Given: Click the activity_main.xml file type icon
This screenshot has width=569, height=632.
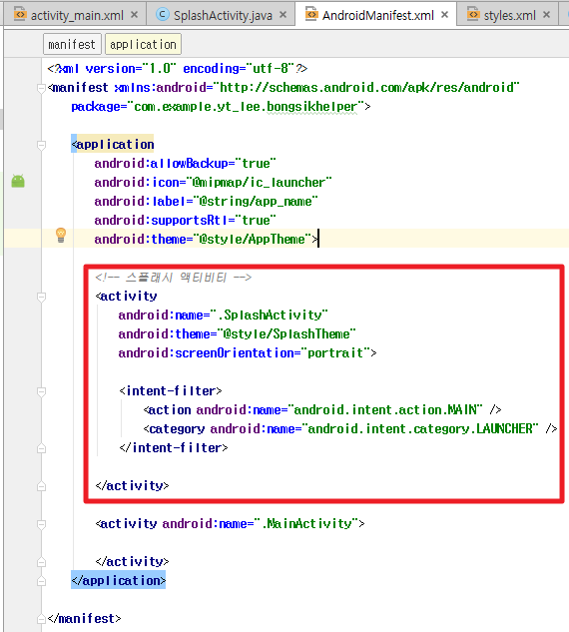Looking at the screenshot, I should (20, 14).
